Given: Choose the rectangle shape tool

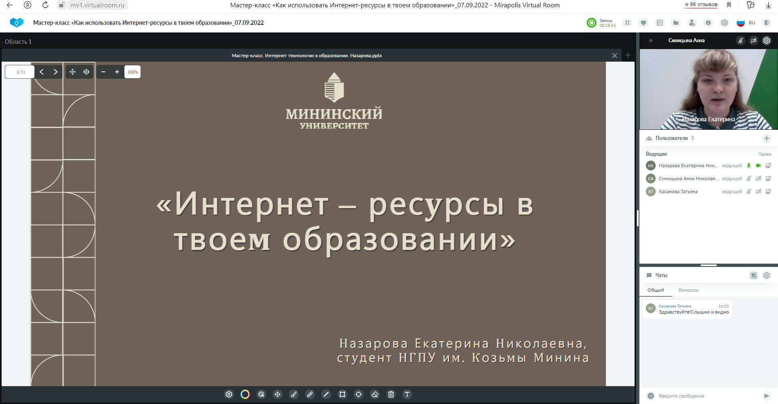Looking at the screenshot, I should [342, 394].
